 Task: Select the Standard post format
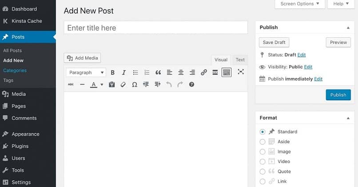[x=263, y=132]
